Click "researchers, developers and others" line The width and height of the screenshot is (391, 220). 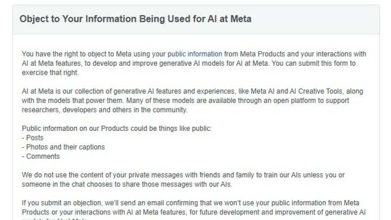[x=104, y=110]
